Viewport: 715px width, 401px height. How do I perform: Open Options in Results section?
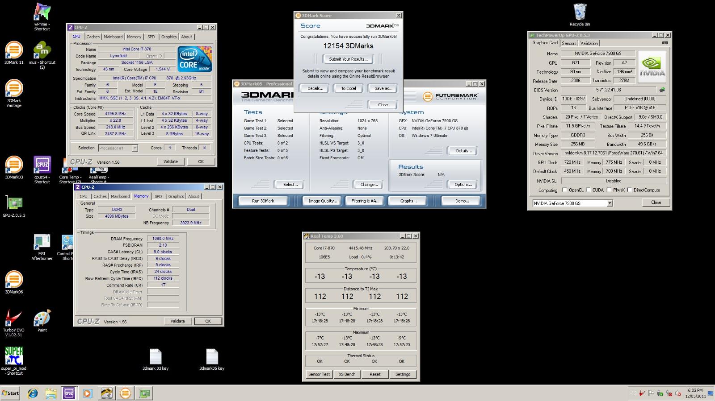(463, 185)
